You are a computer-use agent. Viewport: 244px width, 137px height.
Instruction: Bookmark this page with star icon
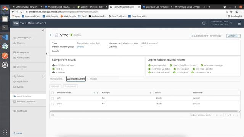click(x=231, y=12)
